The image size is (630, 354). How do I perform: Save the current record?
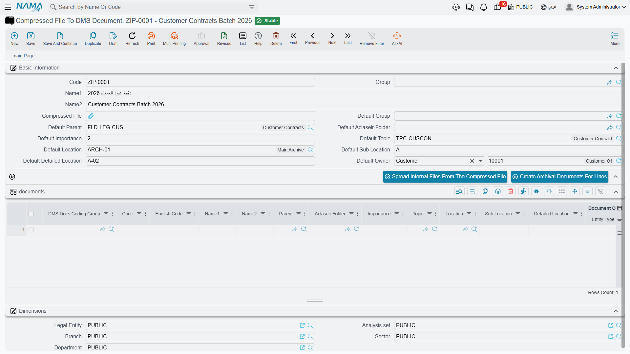pyautogui.click(x=31, y=39)
